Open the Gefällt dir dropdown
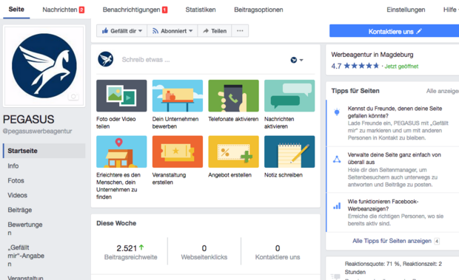Image resolution: width=459 pixels, height=280 pixels. click(121, 31)
